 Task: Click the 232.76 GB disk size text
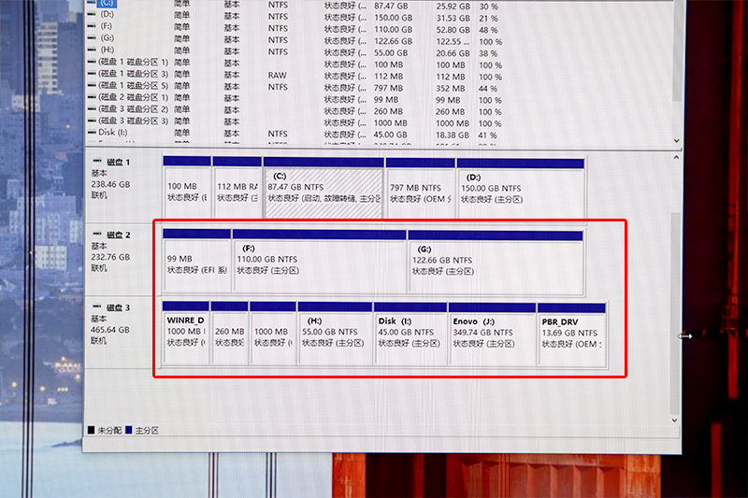pos(110,257)
